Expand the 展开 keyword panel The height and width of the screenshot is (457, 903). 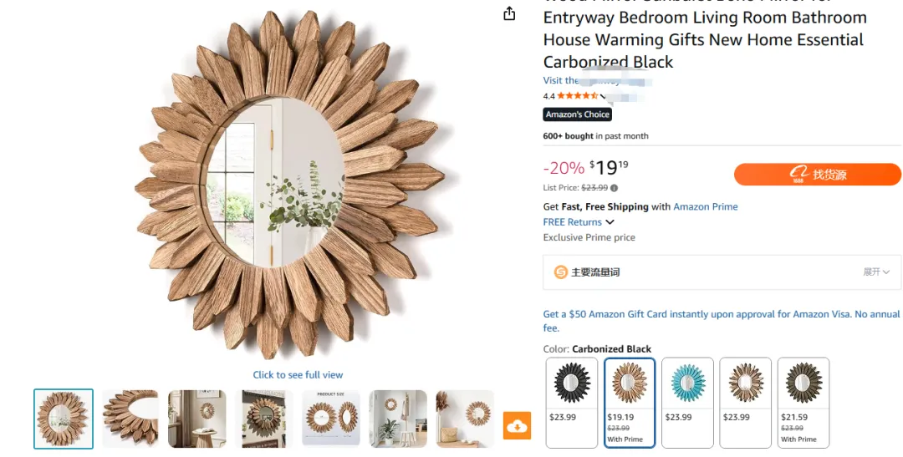click(875, 272)
